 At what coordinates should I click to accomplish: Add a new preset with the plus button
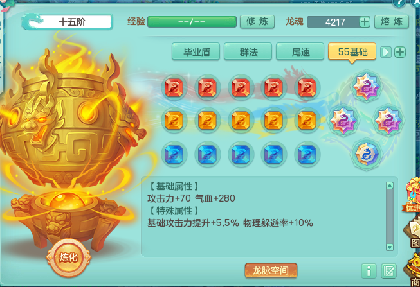pos(400,52)
